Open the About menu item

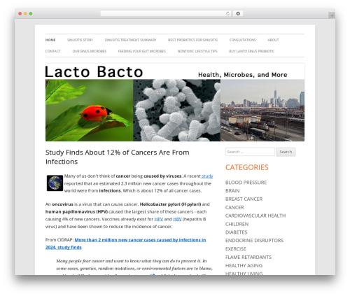click(273, 40)
